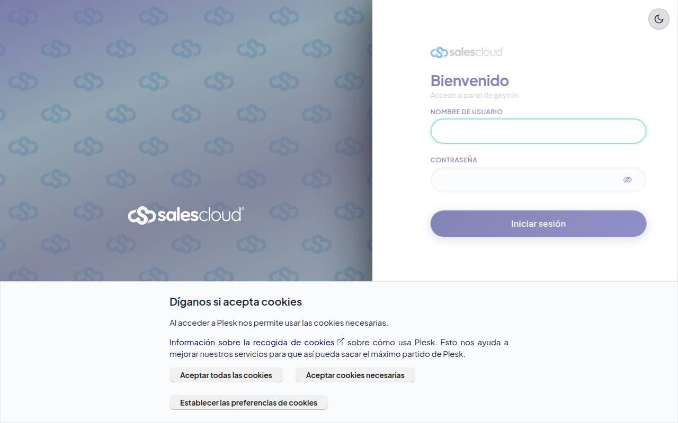Click the Accede al panel de gestión subtitle

[474, 95]
